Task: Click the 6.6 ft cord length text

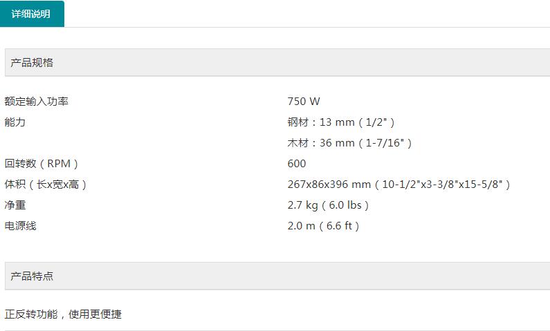Action: pyautogui.click(x=339, y=226)
